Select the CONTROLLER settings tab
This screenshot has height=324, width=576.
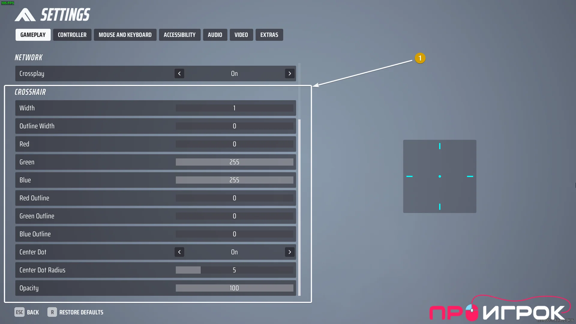[x=72, y=35]
